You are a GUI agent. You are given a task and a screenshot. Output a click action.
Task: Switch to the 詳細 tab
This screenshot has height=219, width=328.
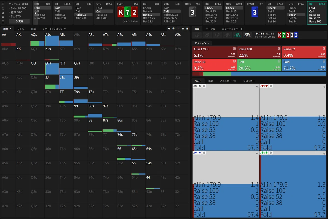tap(33, 29)
